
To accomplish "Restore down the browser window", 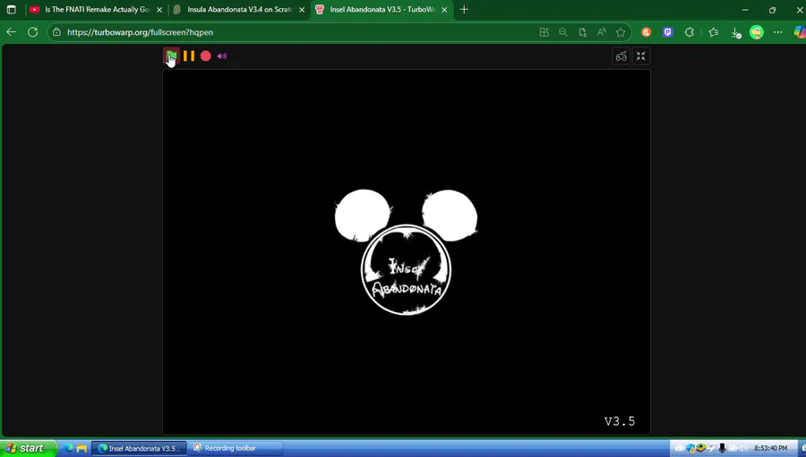I will click(x=772, y=9).
